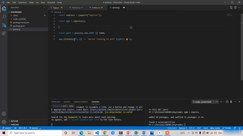The width and height of the screenshot is (243, 136).
Task: Click the master branch indicator in the status bar
Action: 7,128
